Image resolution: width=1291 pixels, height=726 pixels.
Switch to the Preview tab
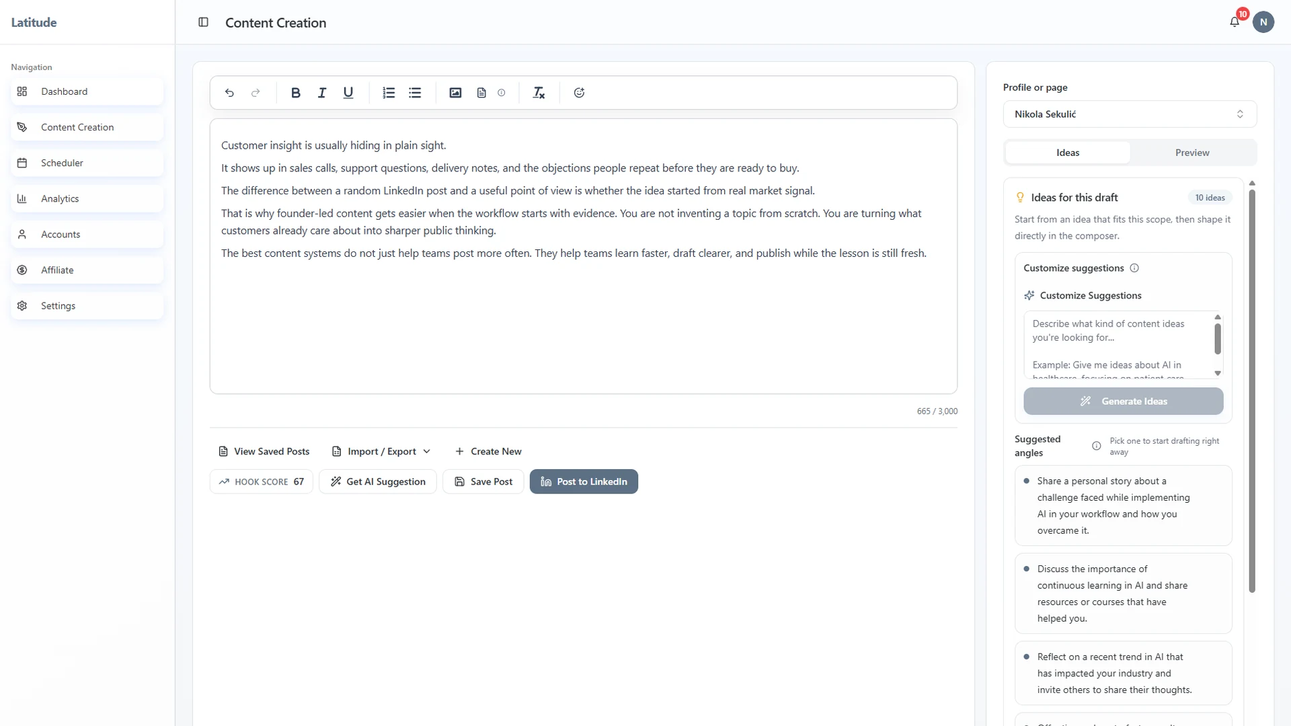(x=1192, y=153)
